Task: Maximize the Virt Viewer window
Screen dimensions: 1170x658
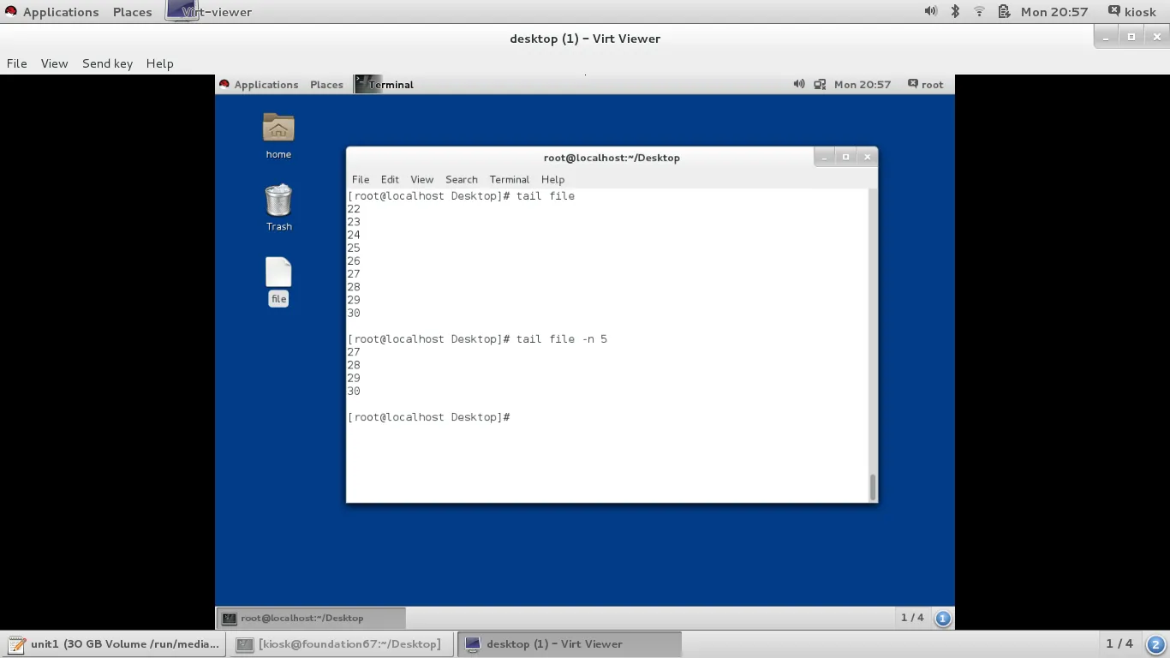Action: [1131, 37]
